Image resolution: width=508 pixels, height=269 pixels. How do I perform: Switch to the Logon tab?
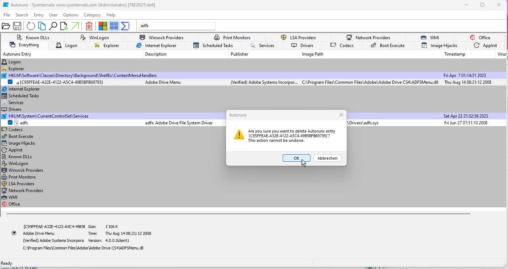tap(67, 45)
